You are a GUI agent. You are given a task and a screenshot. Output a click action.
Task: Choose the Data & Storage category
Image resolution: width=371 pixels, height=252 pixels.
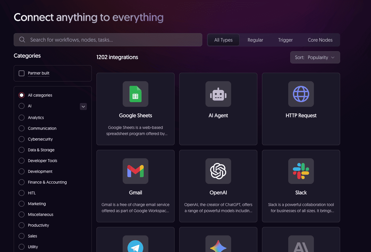tap(21, 150)
